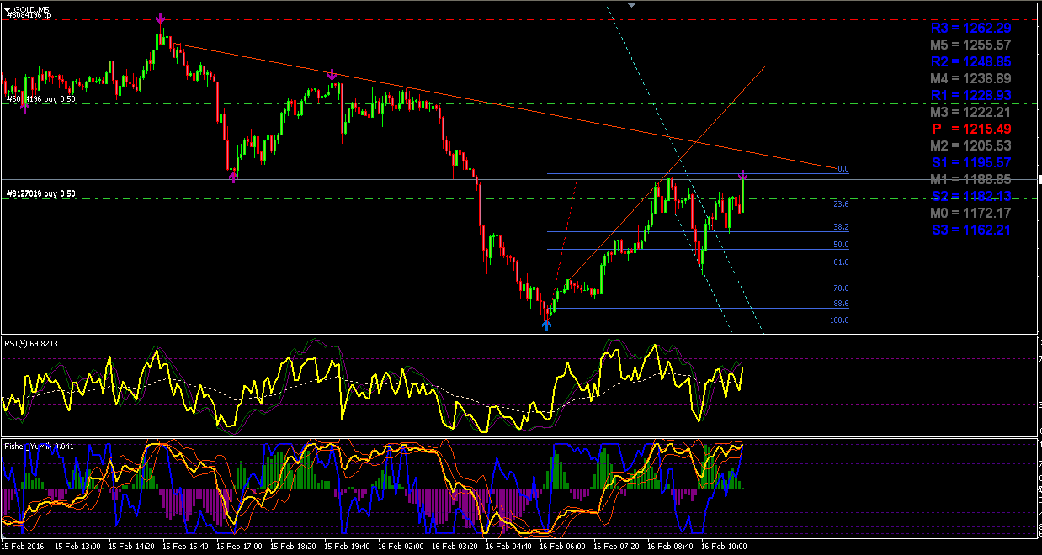The height and width of the screenshot is (555, 1042).
Task: Click the R2 = 1248.85 pivot label
Action: click(x=971, y=62)
